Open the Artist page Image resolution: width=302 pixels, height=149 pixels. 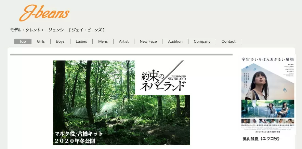click(124, 41)
